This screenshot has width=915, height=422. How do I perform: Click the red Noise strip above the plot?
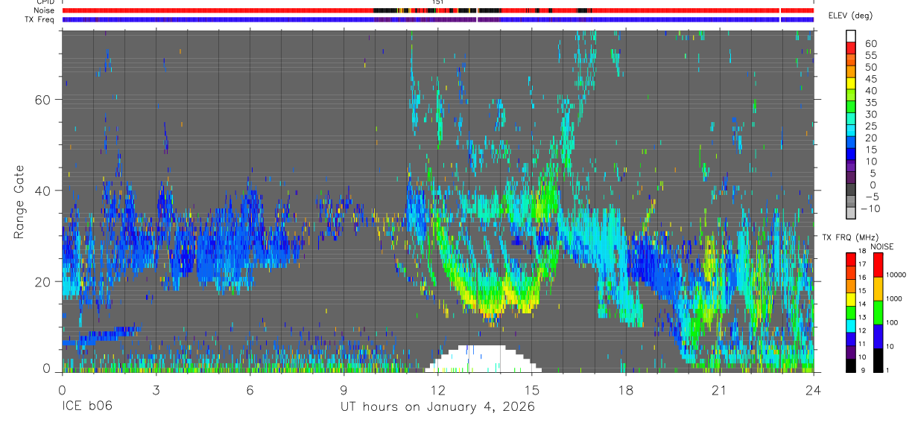coord(438,10)
